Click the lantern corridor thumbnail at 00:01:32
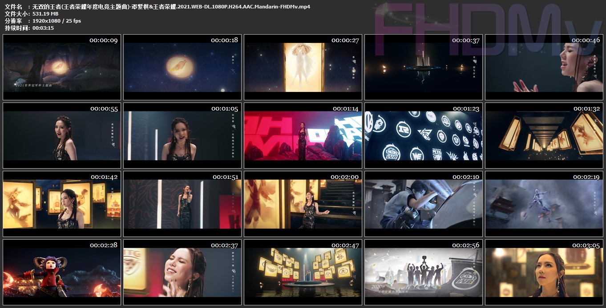The width and height of the screenshot is (606, 308). (x=544, y=136)
